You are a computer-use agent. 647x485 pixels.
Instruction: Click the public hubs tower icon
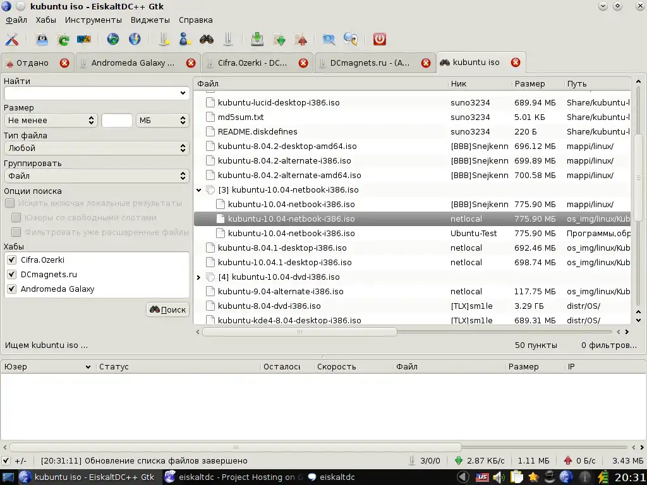point(227,39)
